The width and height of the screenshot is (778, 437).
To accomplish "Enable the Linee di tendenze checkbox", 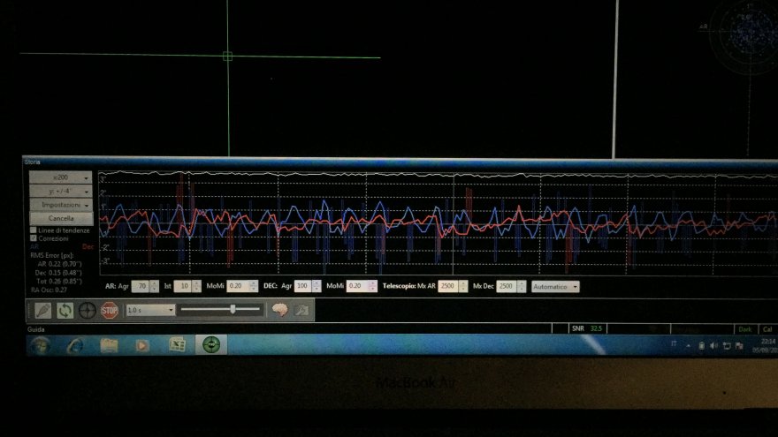I will point(34,230).
